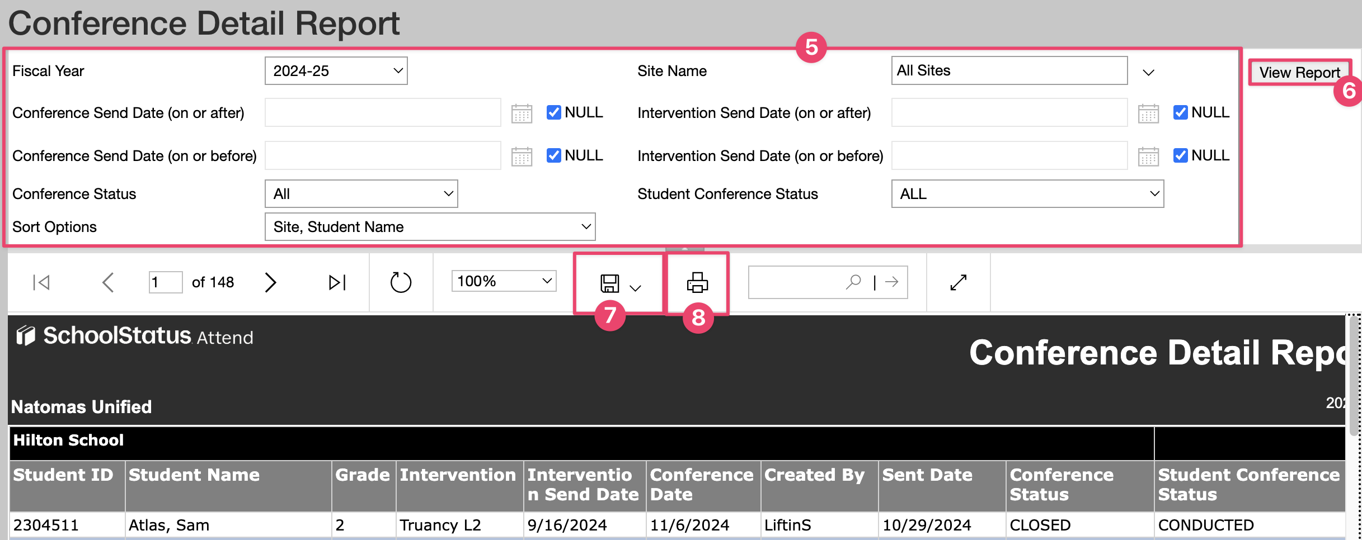Viewport: 1362px width, 540px height.
Task: Open calendar for Intervention Send Date on or after
Action: pos(1148,113)
